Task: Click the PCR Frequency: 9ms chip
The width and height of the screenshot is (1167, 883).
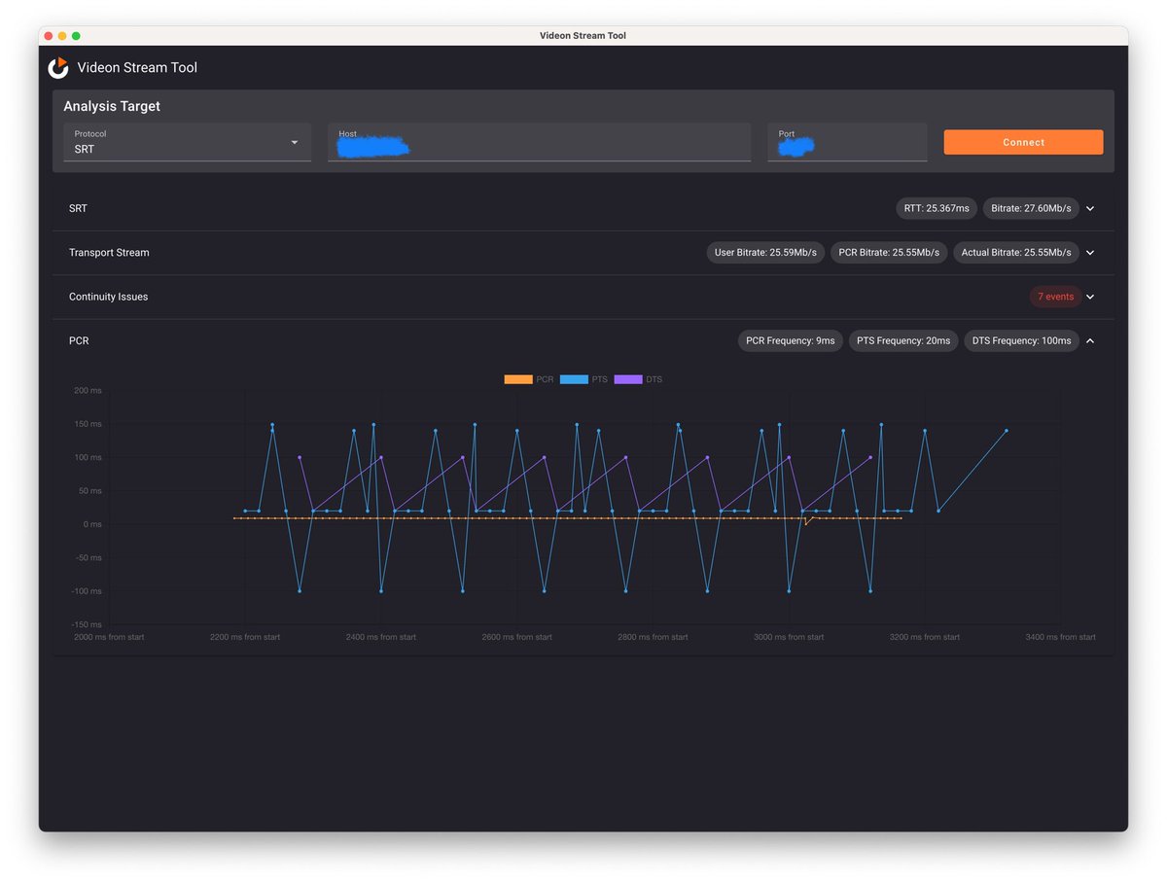Action: click(x=791, y=341)
